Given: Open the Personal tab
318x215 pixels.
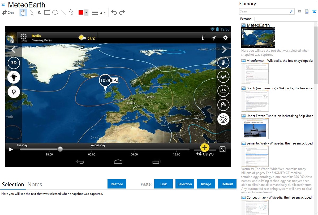Looking at the screenshot, I should point(246,19).
